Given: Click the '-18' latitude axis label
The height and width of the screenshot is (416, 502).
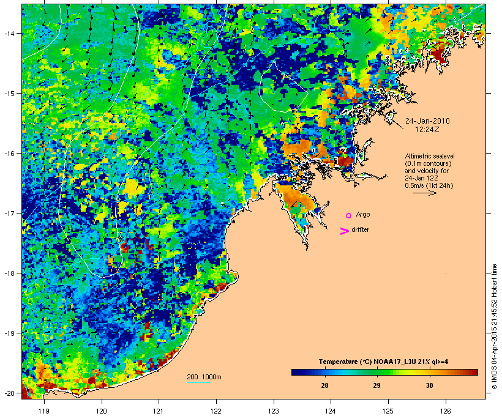Looking at the screenshot, I should click(9, 273).
